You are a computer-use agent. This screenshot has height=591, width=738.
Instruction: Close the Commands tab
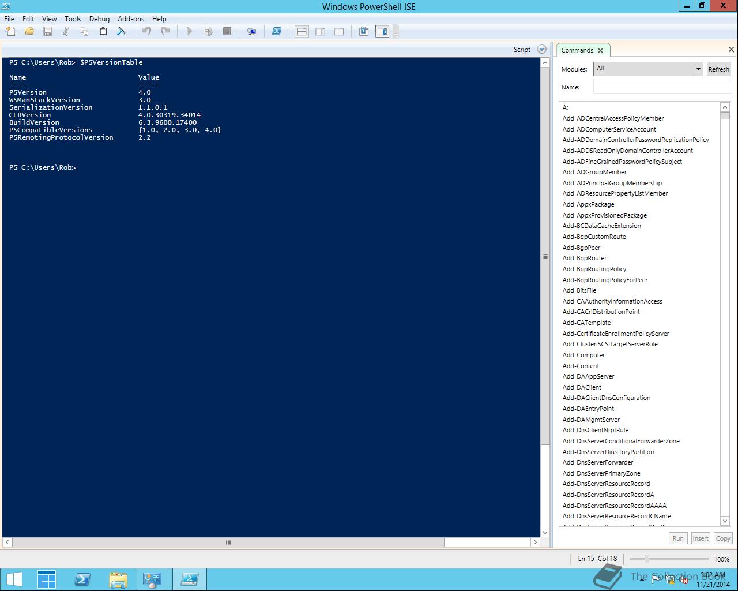pos(600,51)
